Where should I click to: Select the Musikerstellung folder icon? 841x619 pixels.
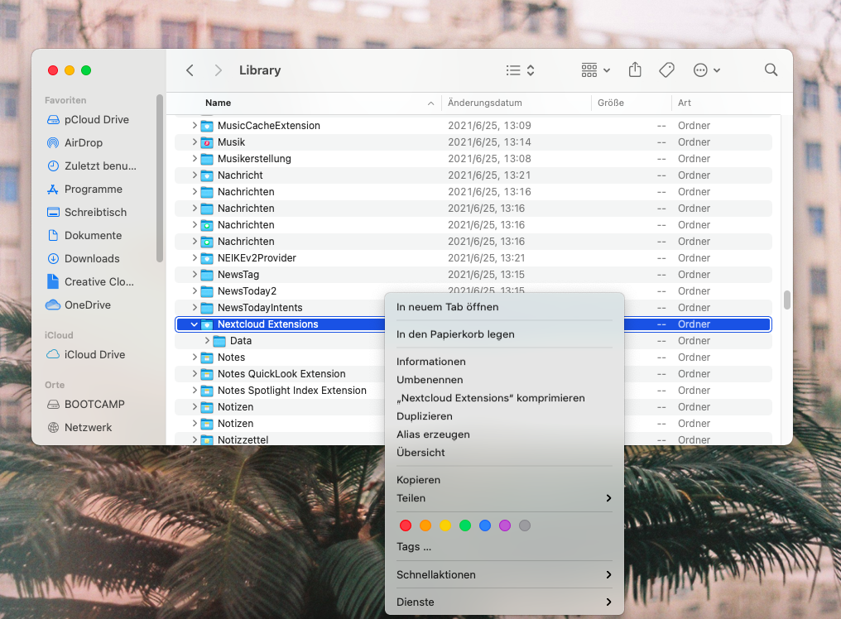[206, 159]
